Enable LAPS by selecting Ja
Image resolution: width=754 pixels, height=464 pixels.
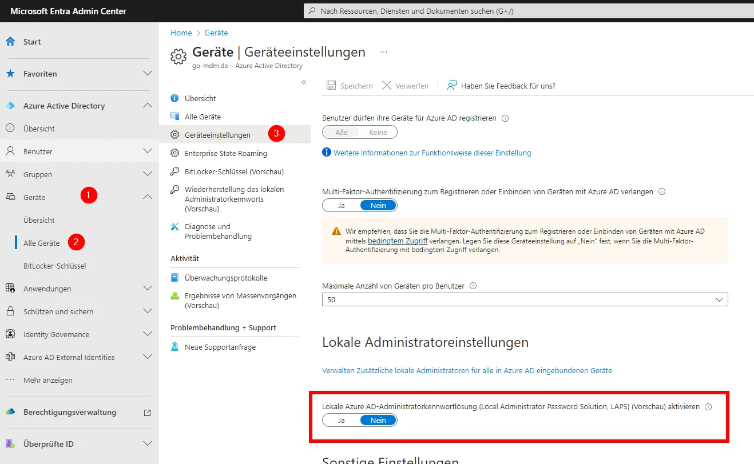pyautogui.click(x=341, y=420)
